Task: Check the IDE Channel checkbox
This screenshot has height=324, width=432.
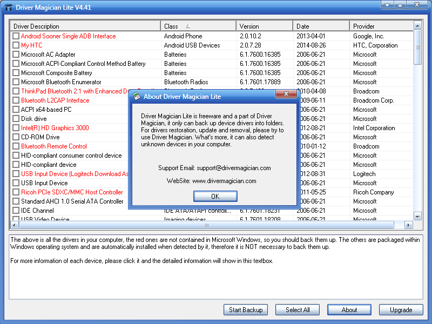Action: (16, 211)
